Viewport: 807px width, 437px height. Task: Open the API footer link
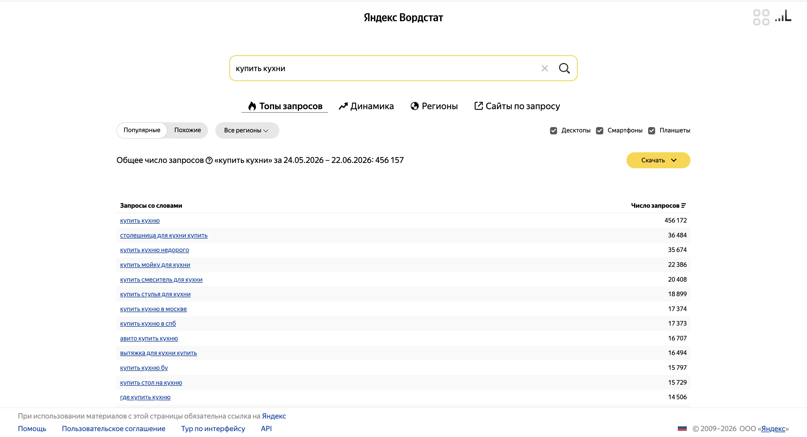tap(266, 429)
